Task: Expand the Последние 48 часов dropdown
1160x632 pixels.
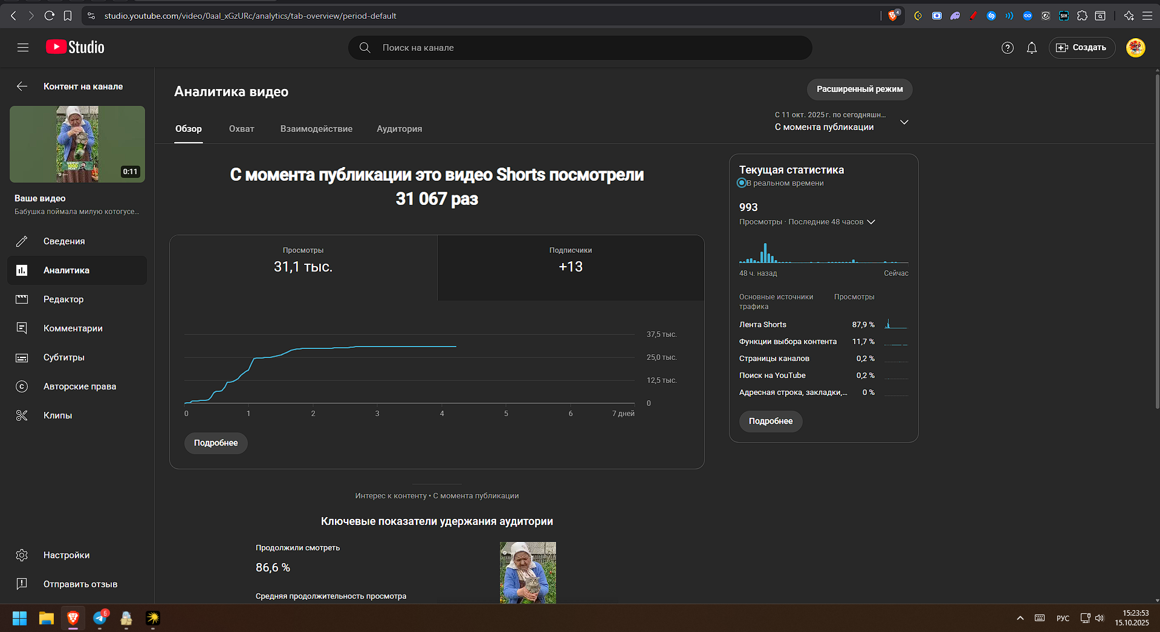Action: click(870, 222)
